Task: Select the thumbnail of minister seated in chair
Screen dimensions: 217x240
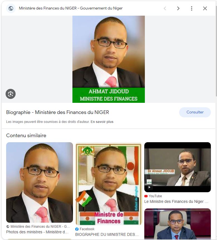Action: (x=177, y=224)
